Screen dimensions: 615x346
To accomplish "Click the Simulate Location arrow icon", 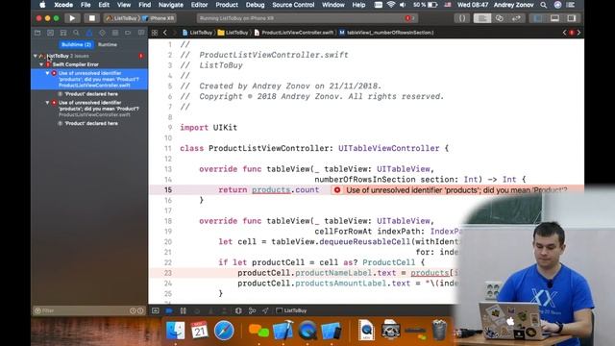I will [x=265, y=310].
